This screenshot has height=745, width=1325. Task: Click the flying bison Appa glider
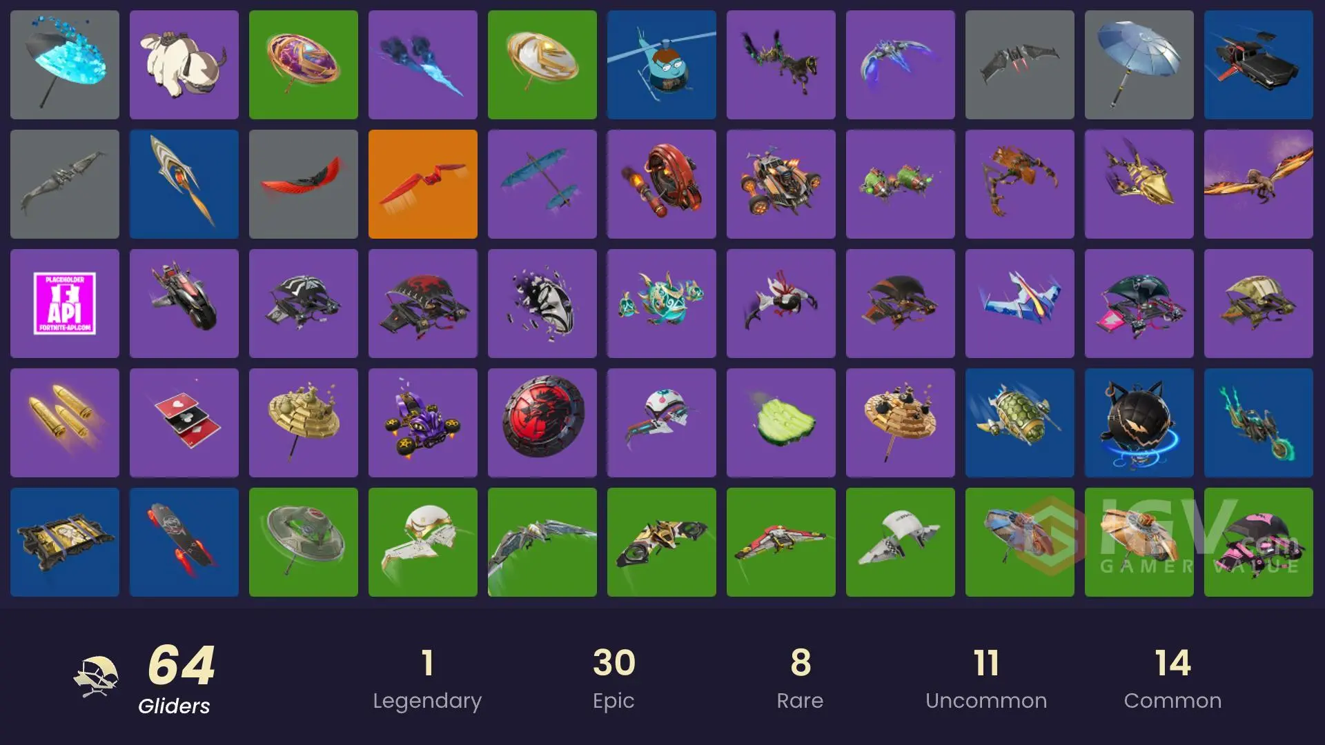184,65
